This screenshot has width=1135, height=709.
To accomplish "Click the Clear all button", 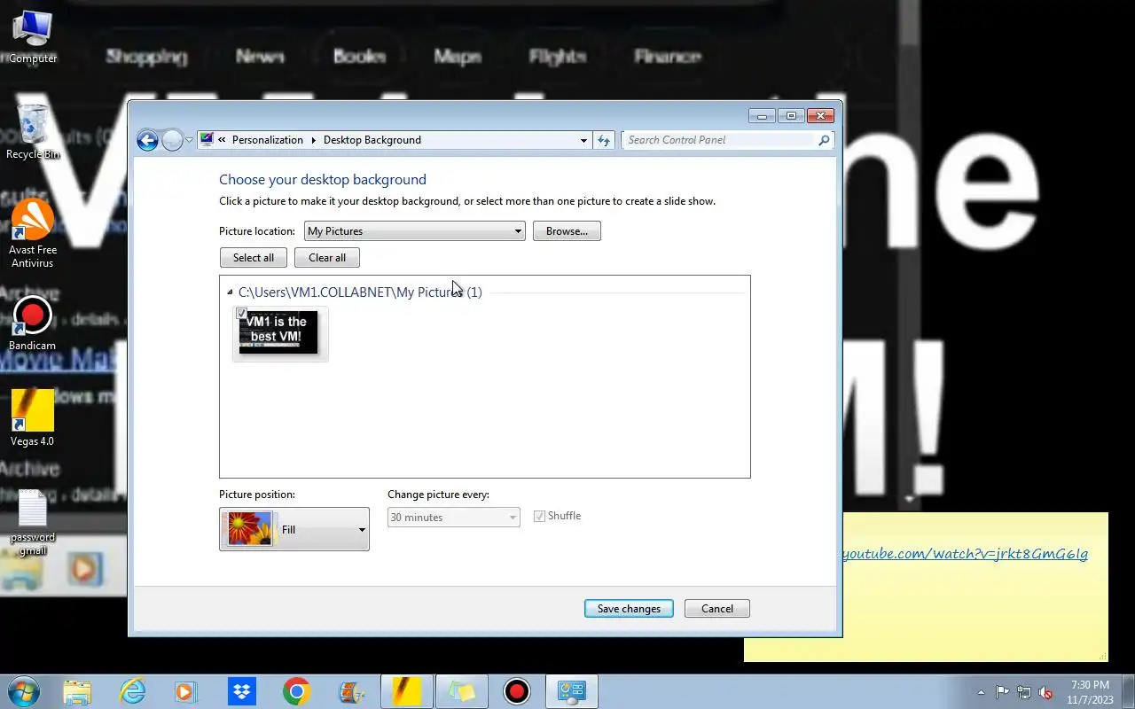I will coord(327,258).
